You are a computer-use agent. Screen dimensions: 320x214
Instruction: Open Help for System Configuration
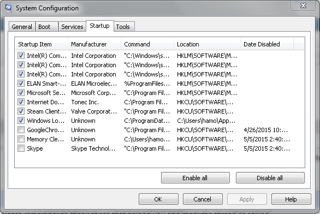pos(291,199)
